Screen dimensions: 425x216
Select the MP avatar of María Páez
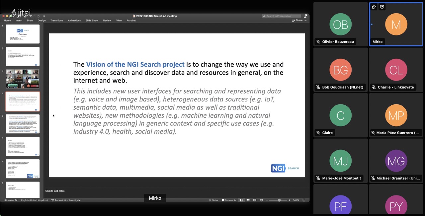coord(396,115)
